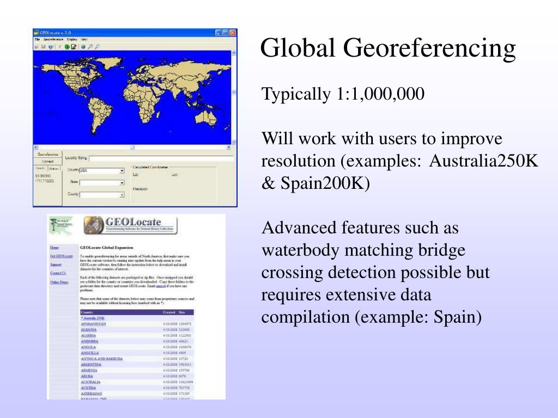The width and height of the screenshot is (558, 418).
Task: Open the ALGERIA dataset link
Action: coord(88,335)
